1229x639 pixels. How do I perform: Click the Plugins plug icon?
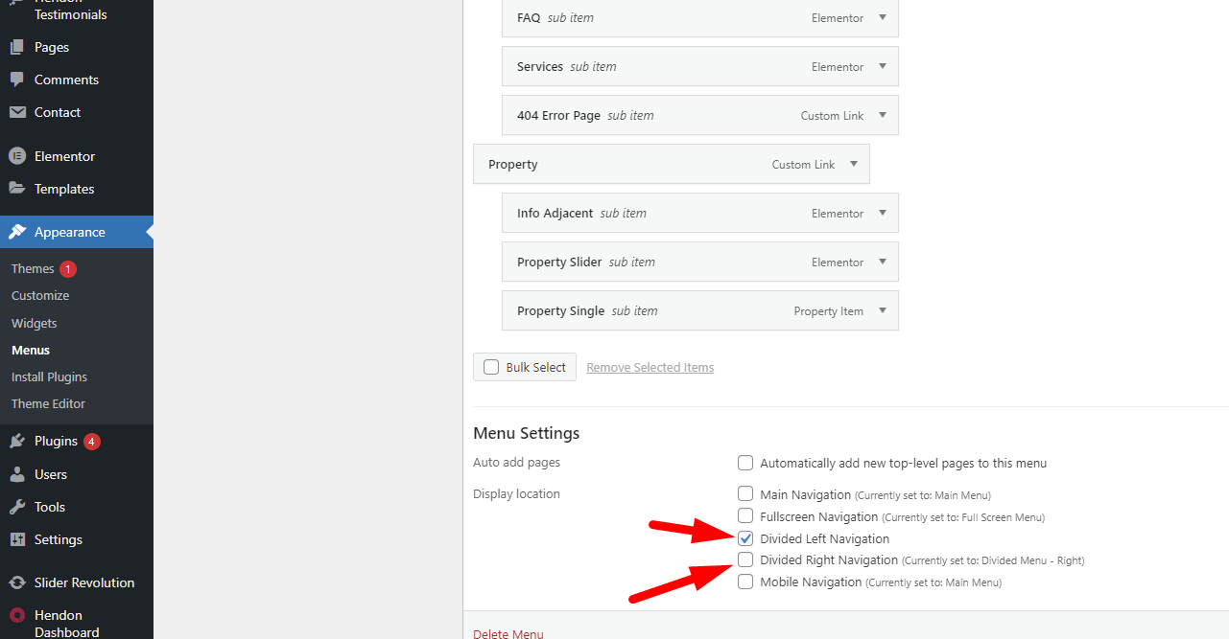click(17, 442)
